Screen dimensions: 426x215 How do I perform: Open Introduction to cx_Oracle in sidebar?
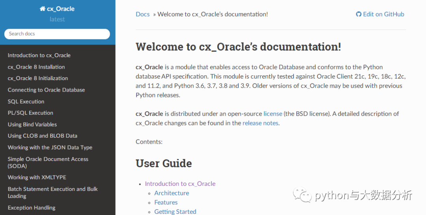[x=39, y=56]
